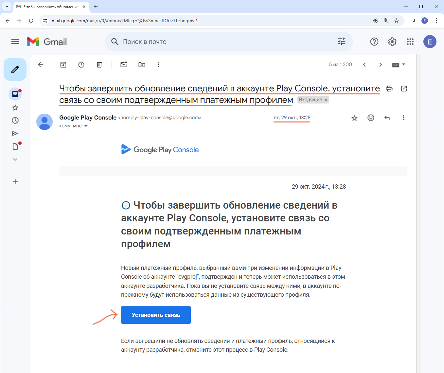Print the entire email conversation
This screenshot has width=444, height=373.
pyautogui.click(x=389, y=88)
